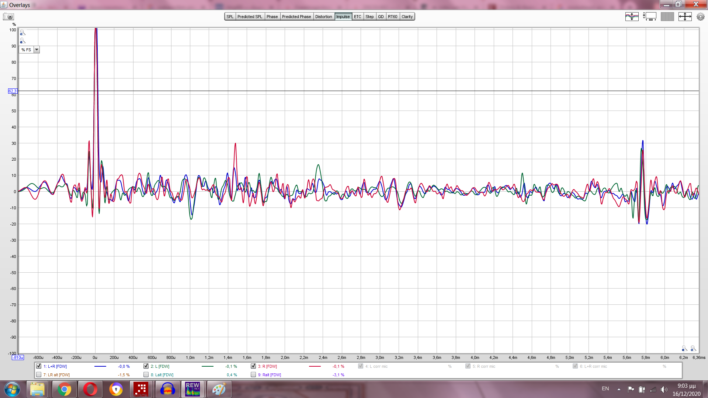Image resolution: width=708 pixels, height=398 pixels.
Task: Switch to the ETC graph tab
Action: (357, 17)
